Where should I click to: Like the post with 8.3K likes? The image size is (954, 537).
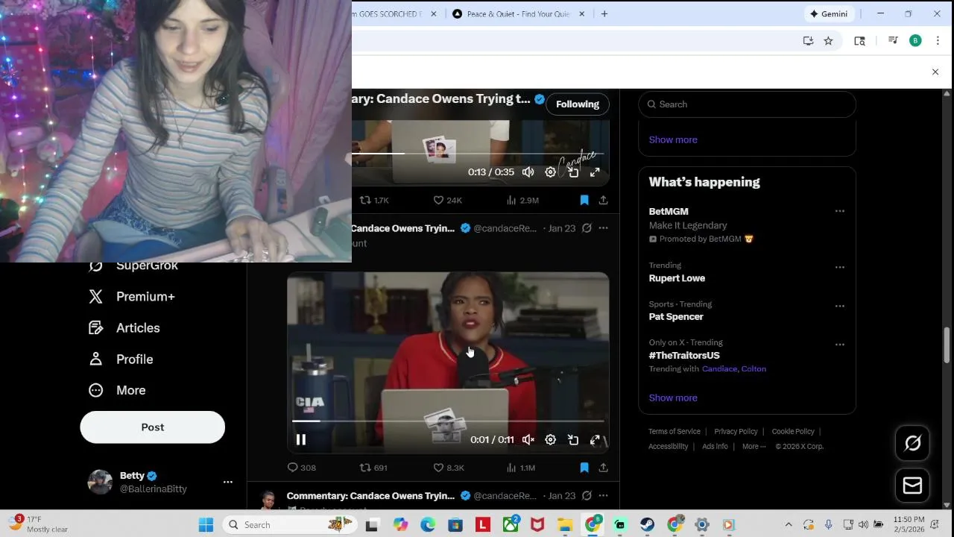coord(449,468)
